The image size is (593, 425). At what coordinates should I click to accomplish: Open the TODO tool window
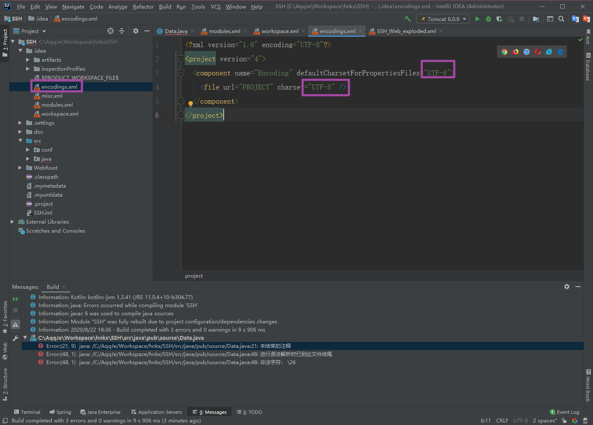tap(249, 412)
